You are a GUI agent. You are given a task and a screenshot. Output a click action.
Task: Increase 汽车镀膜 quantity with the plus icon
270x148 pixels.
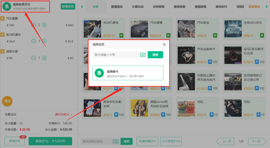pos(44,25)
